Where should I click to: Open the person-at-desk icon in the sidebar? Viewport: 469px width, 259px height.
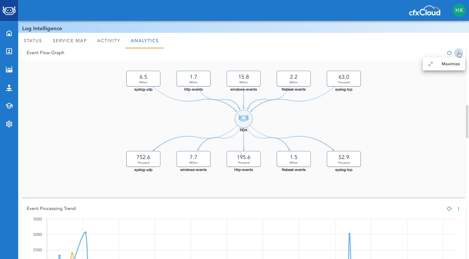[x=9, y=88]
